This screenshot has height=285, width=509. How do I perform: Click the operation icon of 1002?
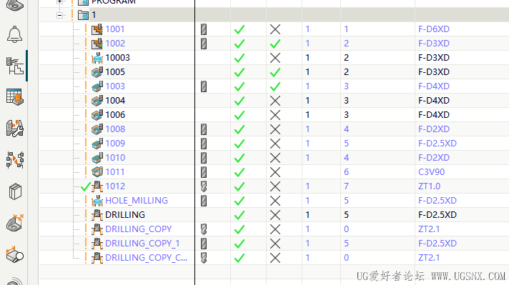(x=97, y=44)
